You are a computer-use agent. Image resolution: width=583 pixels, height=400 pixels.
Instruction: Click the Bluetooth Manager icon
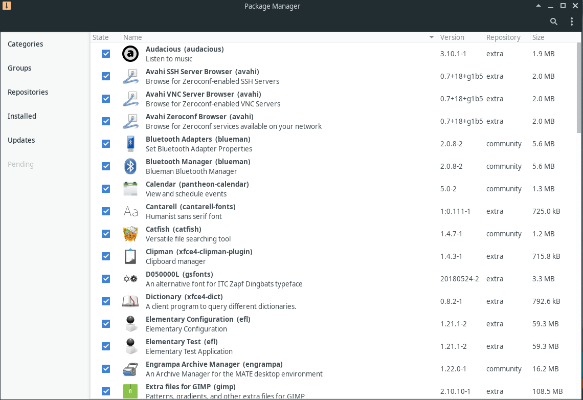(x=130, y=167)
